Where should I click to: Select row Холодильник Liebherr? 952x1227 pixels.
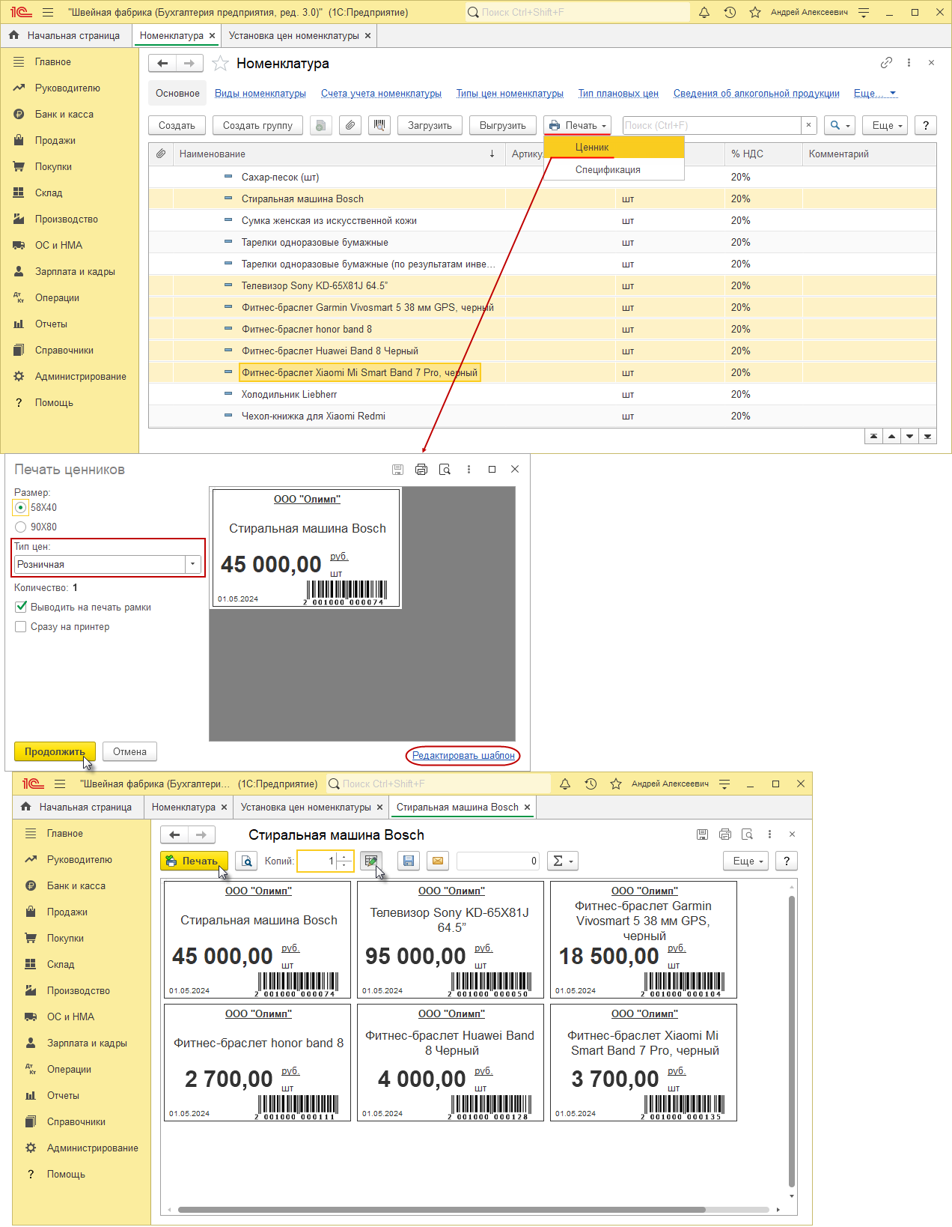click(543, 394)
